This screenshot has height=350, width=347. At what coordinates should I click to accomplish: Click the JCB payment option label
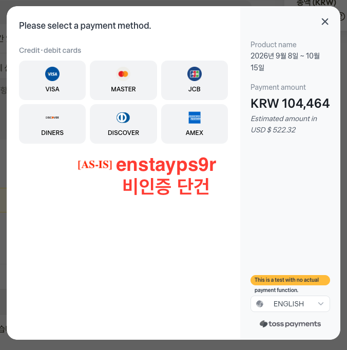click(194, 89)
